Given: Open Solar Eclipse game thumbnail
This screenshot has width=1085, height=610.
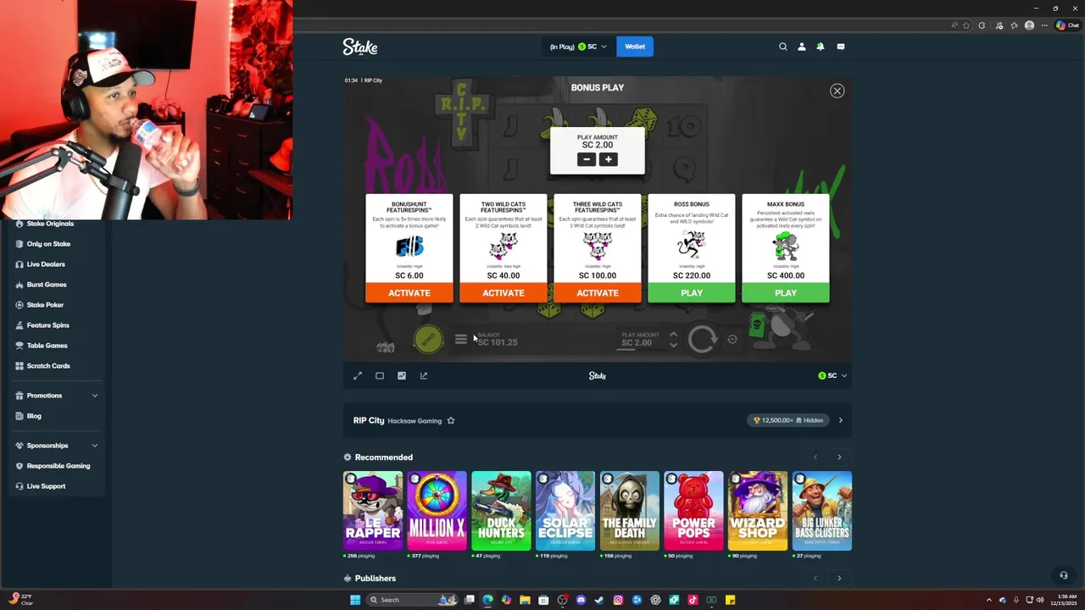Looking at the screenshot, I should coord(565,511).
